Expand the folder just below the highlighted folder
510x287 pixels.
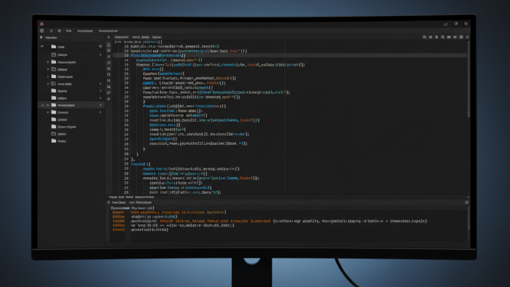click(x=48, y=112)
